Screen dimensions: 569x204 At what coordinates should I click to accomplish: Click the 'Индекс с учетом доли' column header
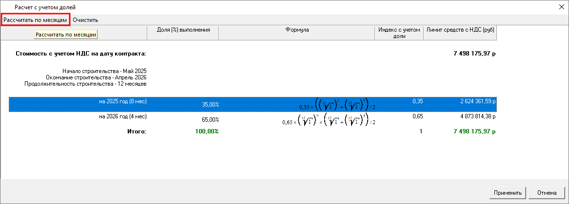399,33
